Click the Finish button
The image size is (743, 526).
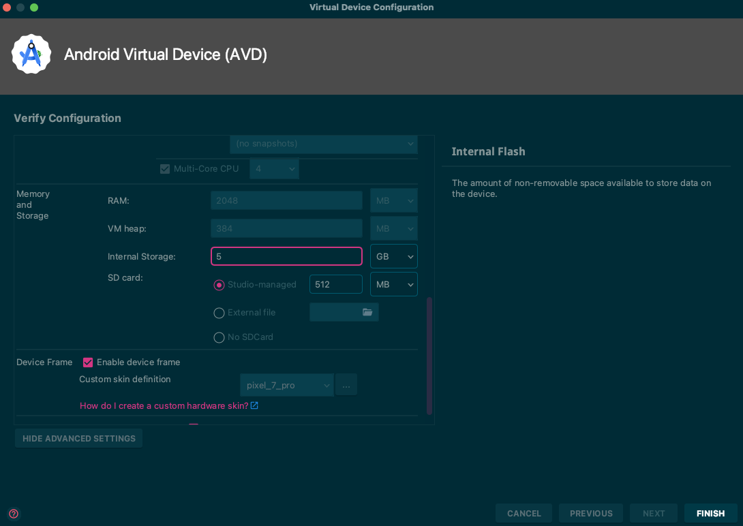click(x=710, y=514)
